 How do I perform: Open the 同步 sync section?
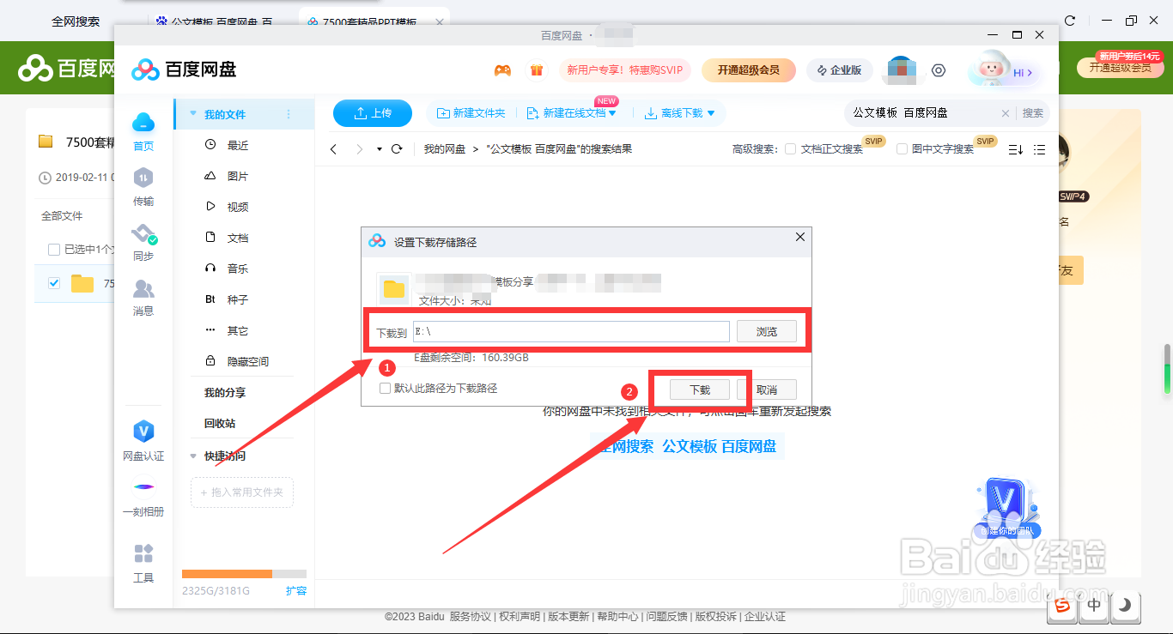(143, 242)
